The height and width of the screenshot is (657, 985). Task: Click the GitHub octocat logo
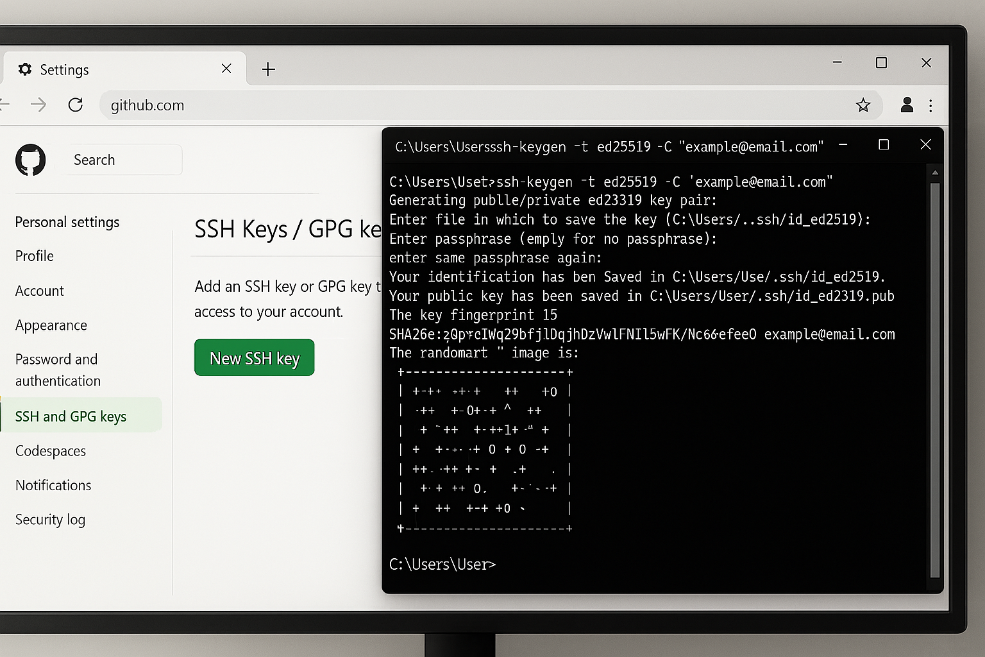click(x=31, y=160)
